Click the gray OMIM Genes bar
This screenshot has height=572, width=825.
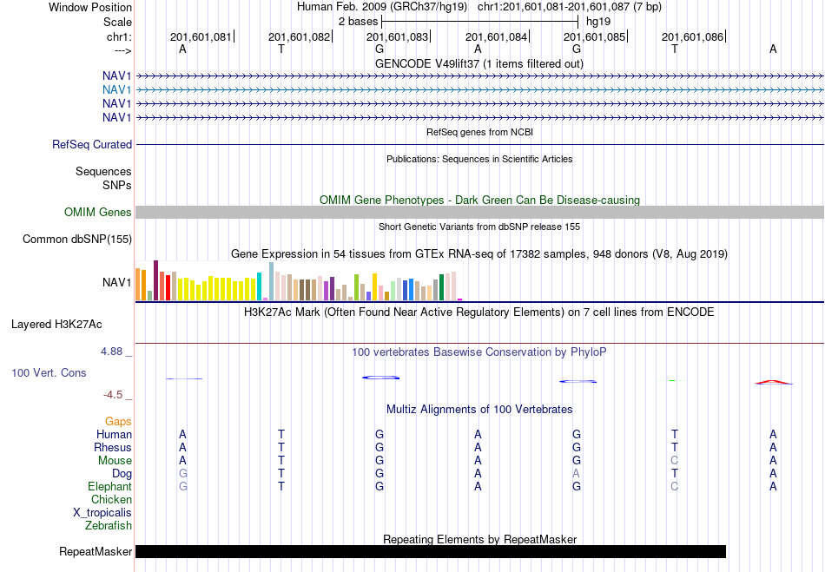(x=479, y=213)
